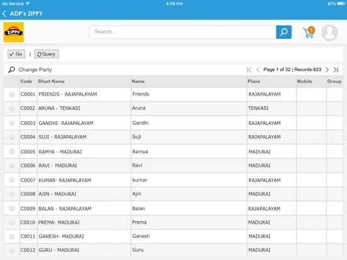Open the user profile avatar
This screenshot has width=347, height=260.
tap(329, 33)
